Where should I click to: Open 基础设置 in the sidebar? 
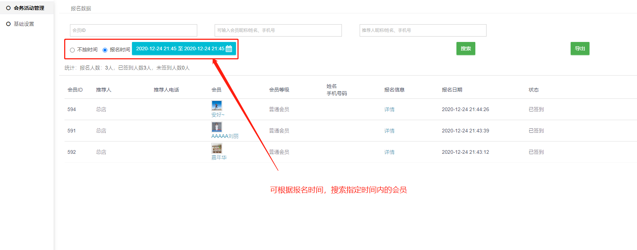tap(24, 24)
